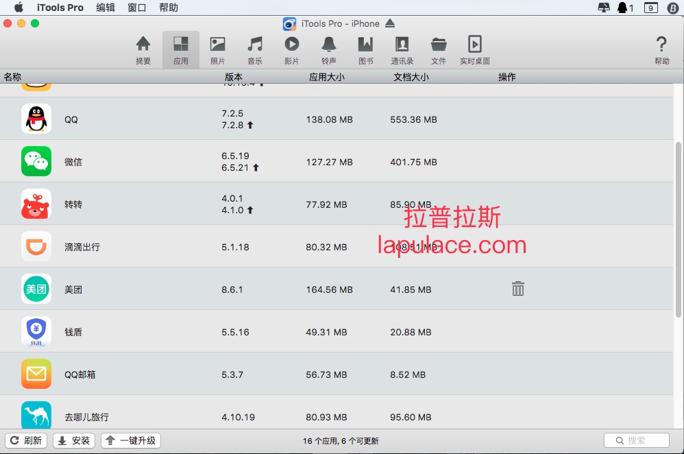Open the Apple menu
This screenshot has height=454, width=684.
[19, 8]
